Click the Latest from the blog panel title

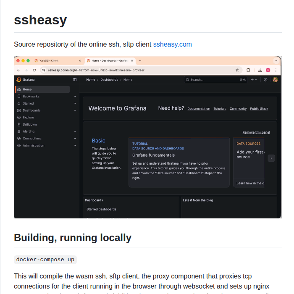198,200
